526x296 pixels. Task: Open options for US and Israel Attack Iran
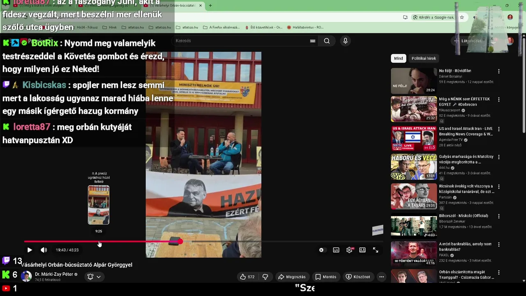[x=499, y=129]
